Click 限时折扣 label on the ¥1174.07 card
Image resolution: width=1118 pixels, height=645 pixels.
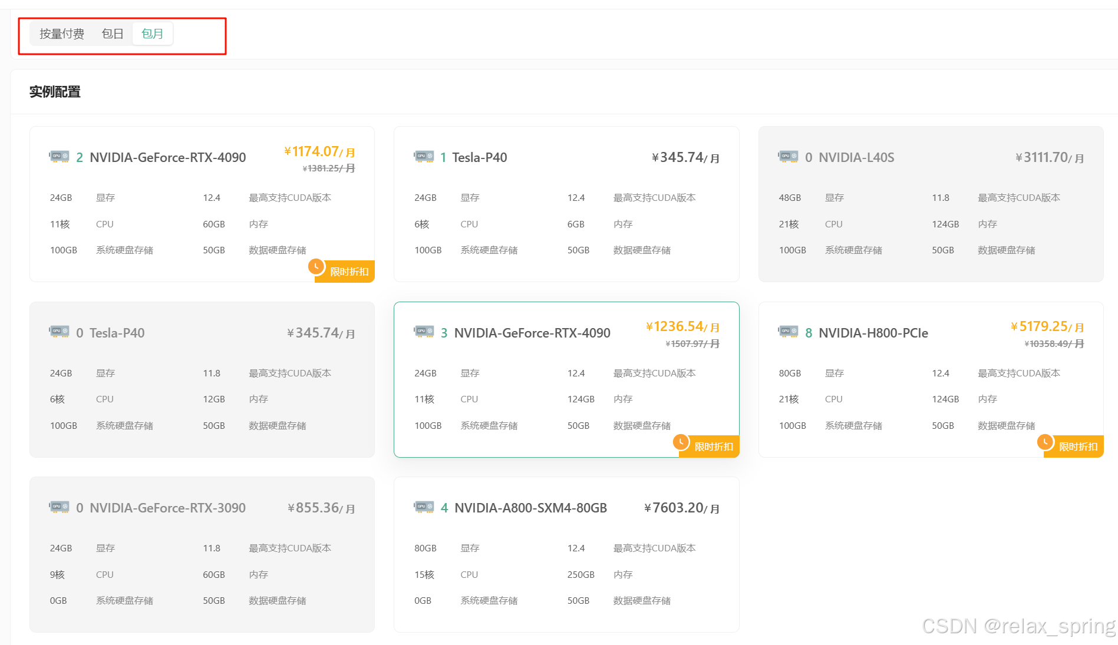point(349,272)
